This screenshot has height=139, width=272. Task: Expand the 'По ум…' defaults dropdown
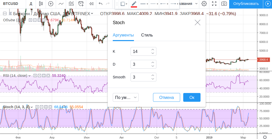point(126,97)
